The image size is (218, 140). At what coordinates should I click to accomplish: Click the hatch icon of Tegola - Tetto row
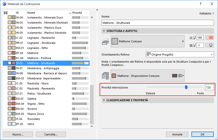[10, 104]
